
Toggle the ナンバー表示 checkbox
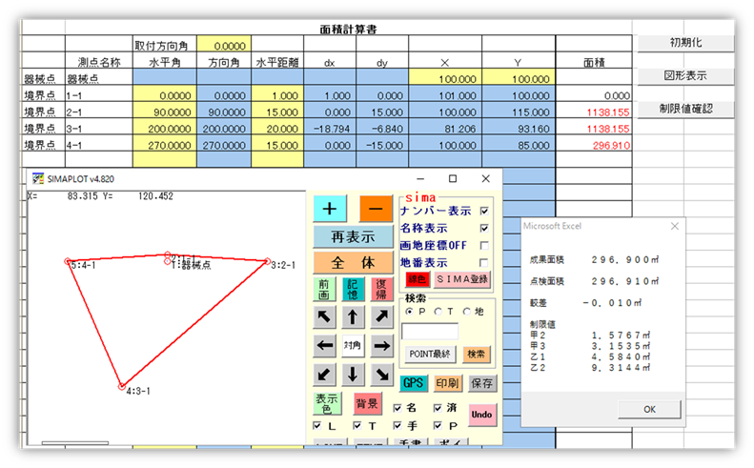485,211
